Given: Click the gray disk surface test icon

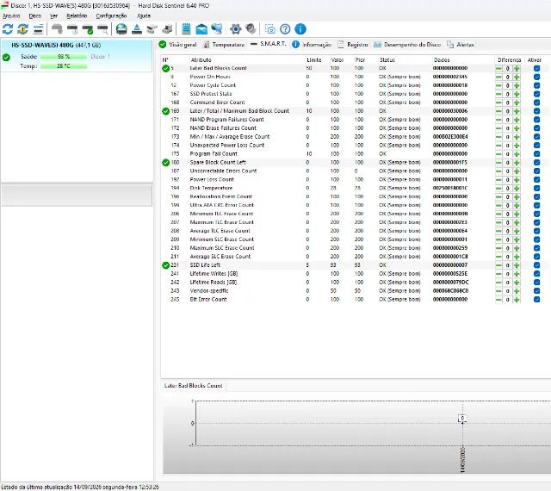Looking at the screenshot, I should coord(58,29).
